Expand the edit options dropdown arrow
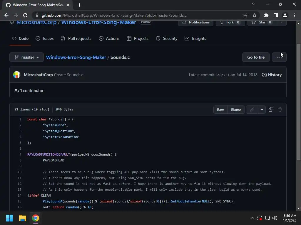 click(x=262, y=110)
